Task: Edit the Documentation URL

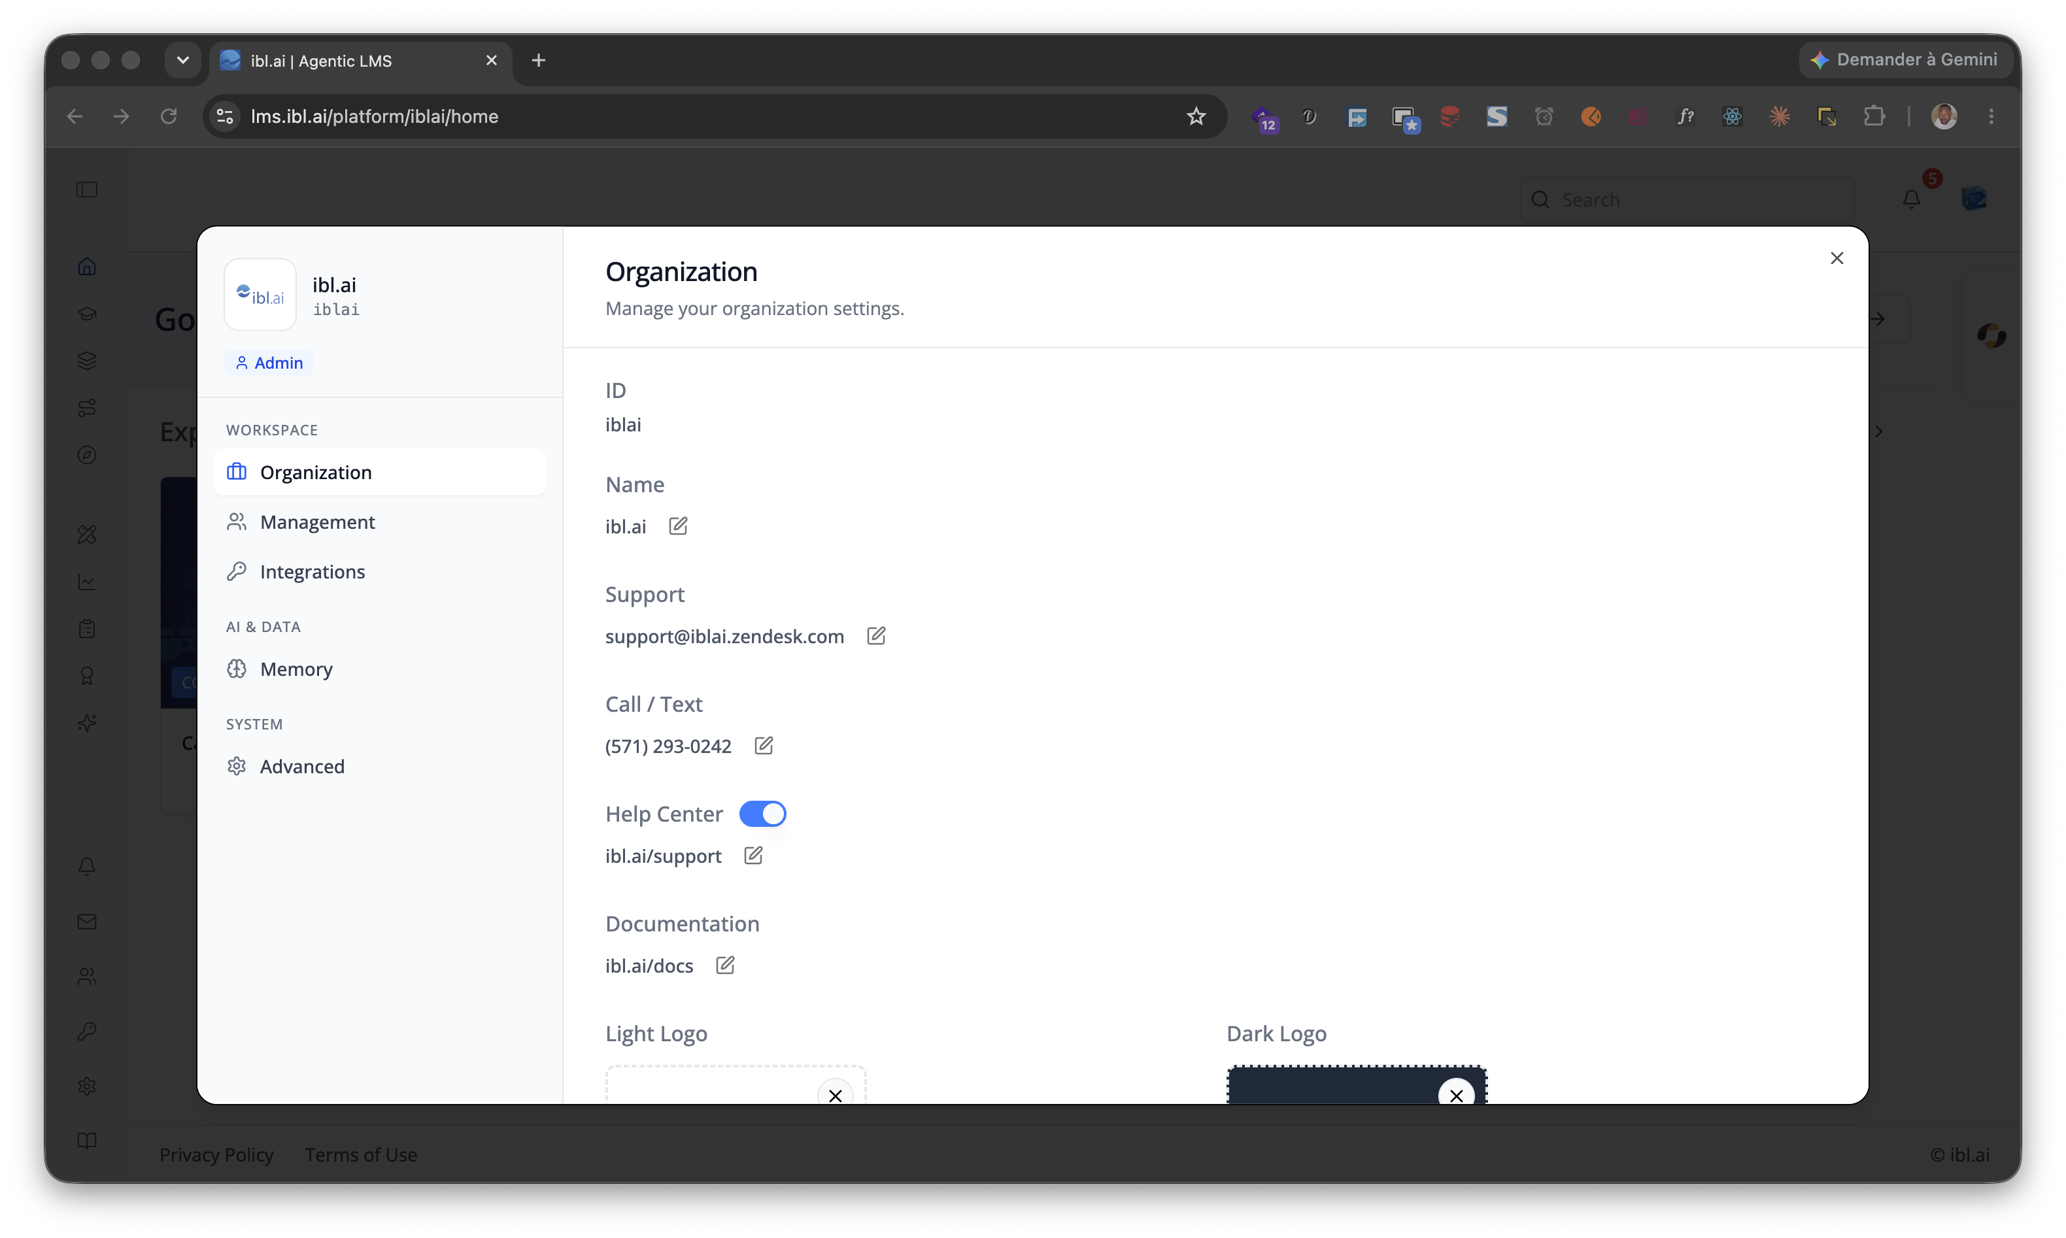Action: (x=725, y=965)
